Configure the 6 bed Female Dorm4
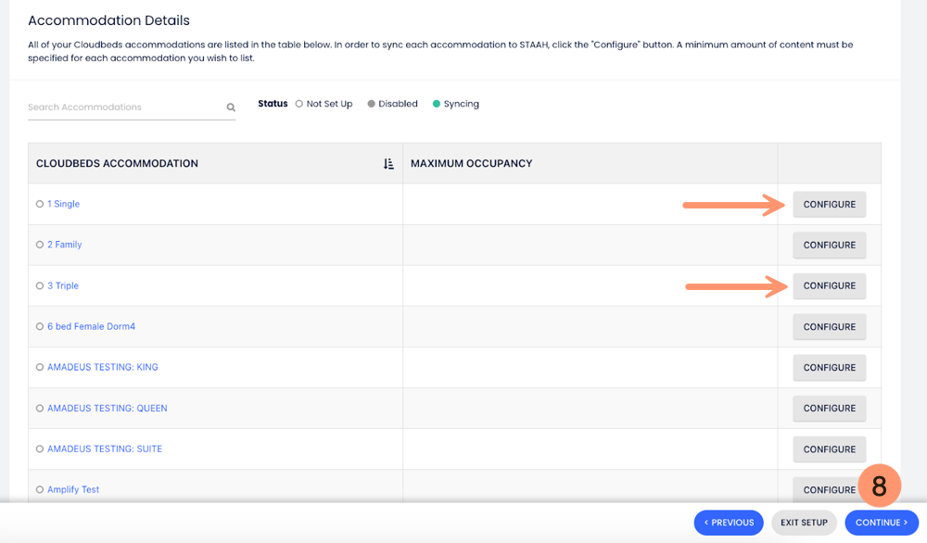Screen dimensions: 927x543 [x=829, y=326]
